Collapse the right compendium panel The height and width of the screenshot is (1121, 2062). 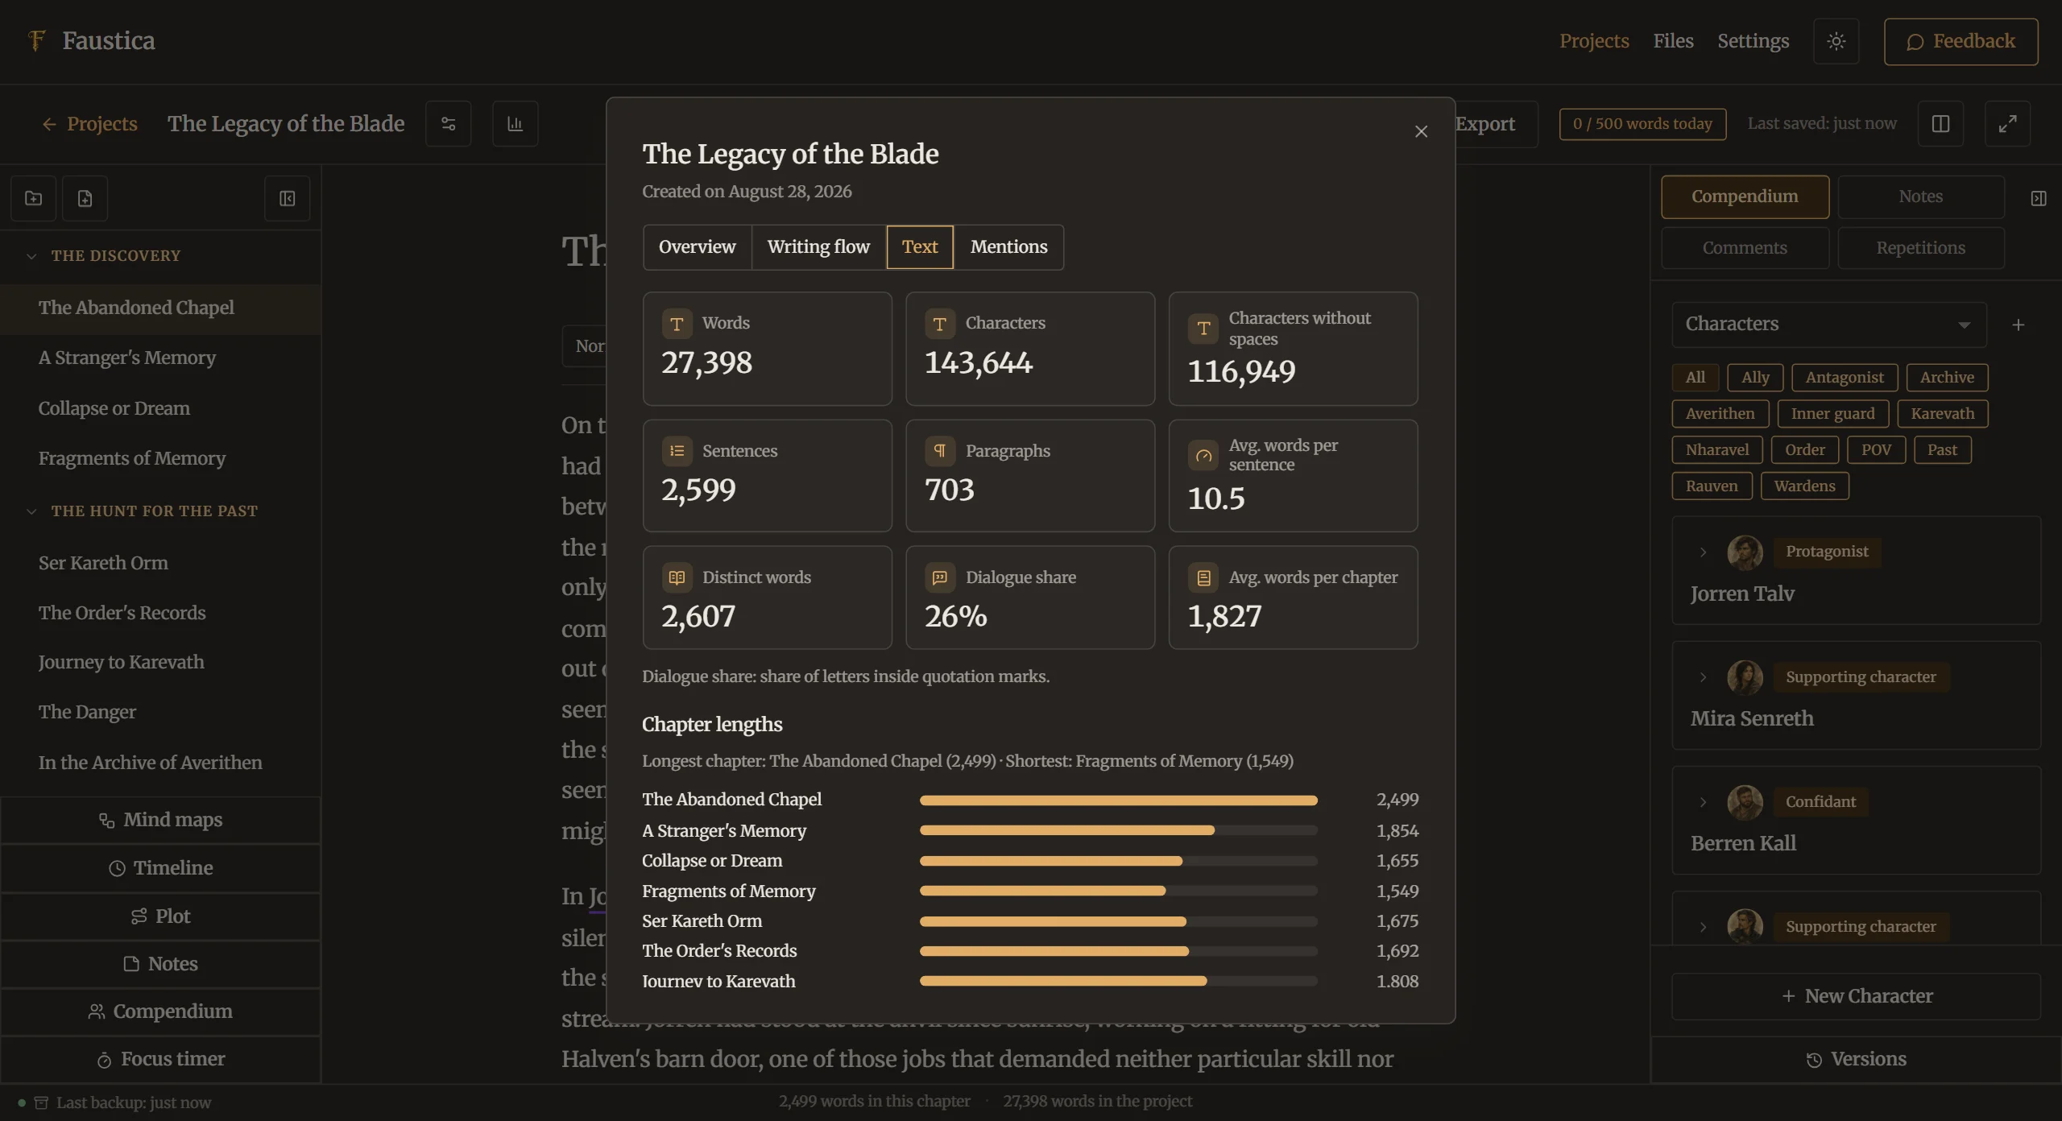pos(2039,198)
